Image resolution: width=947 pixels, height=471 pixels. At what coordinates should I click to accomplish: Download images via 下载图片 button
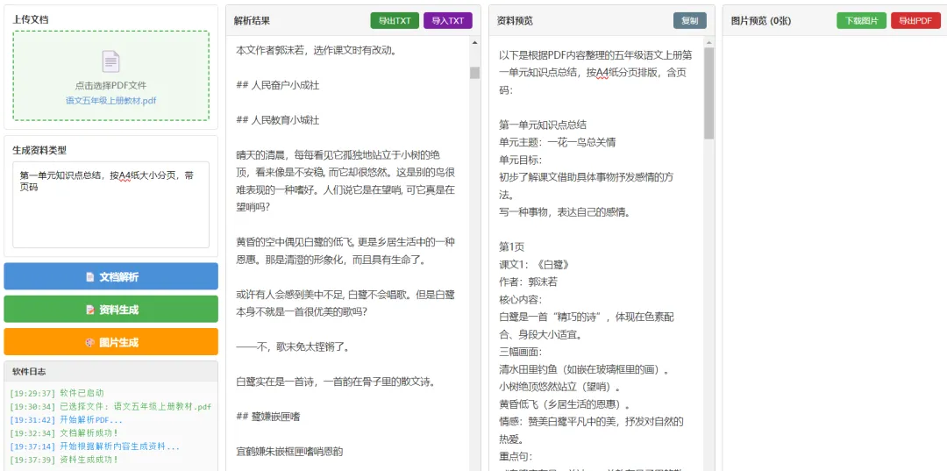861,20
